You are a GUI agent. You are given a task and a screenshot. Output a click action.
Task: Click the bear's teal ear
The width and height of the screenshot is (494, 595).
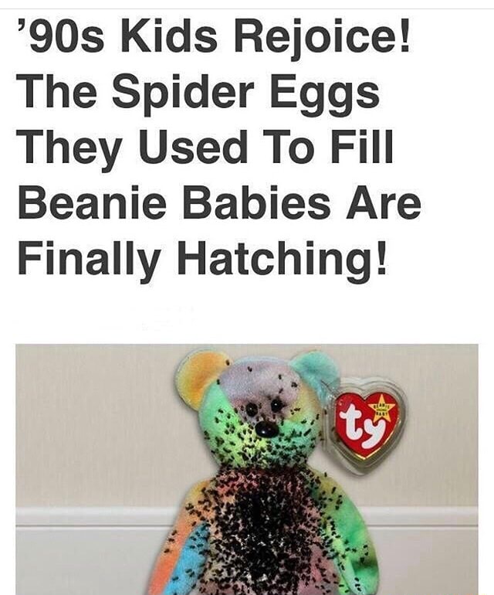315,370
